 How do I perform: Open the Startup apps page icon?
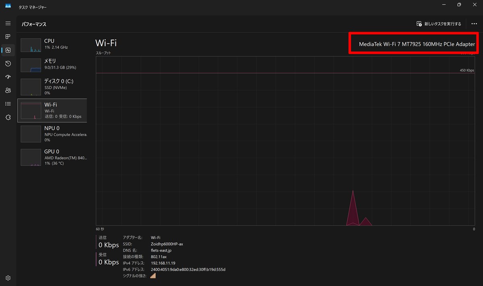pos(8,77)
